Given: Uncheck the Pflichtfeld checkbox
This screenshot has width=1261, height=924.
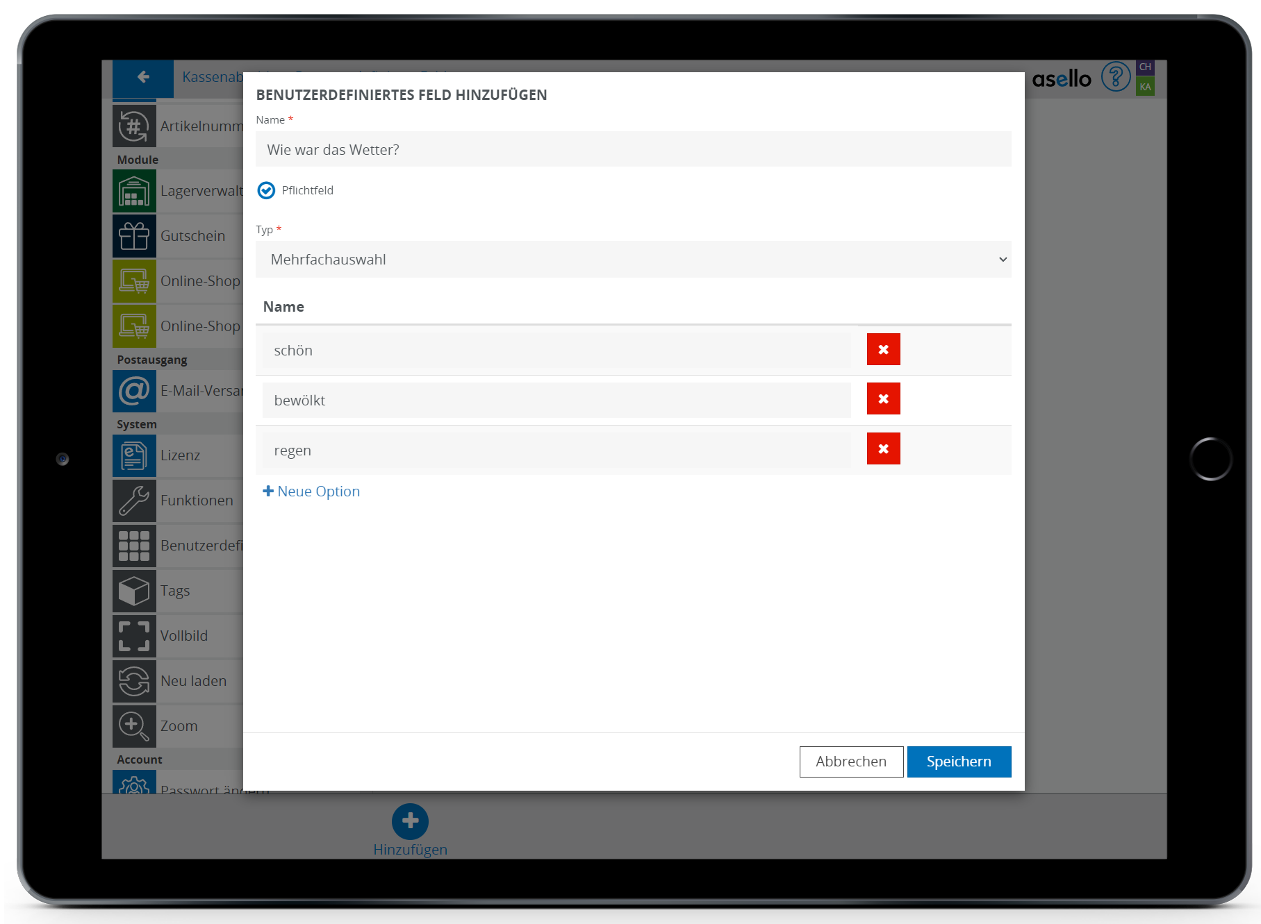Looking at the screenshot, I should point(266,190).
